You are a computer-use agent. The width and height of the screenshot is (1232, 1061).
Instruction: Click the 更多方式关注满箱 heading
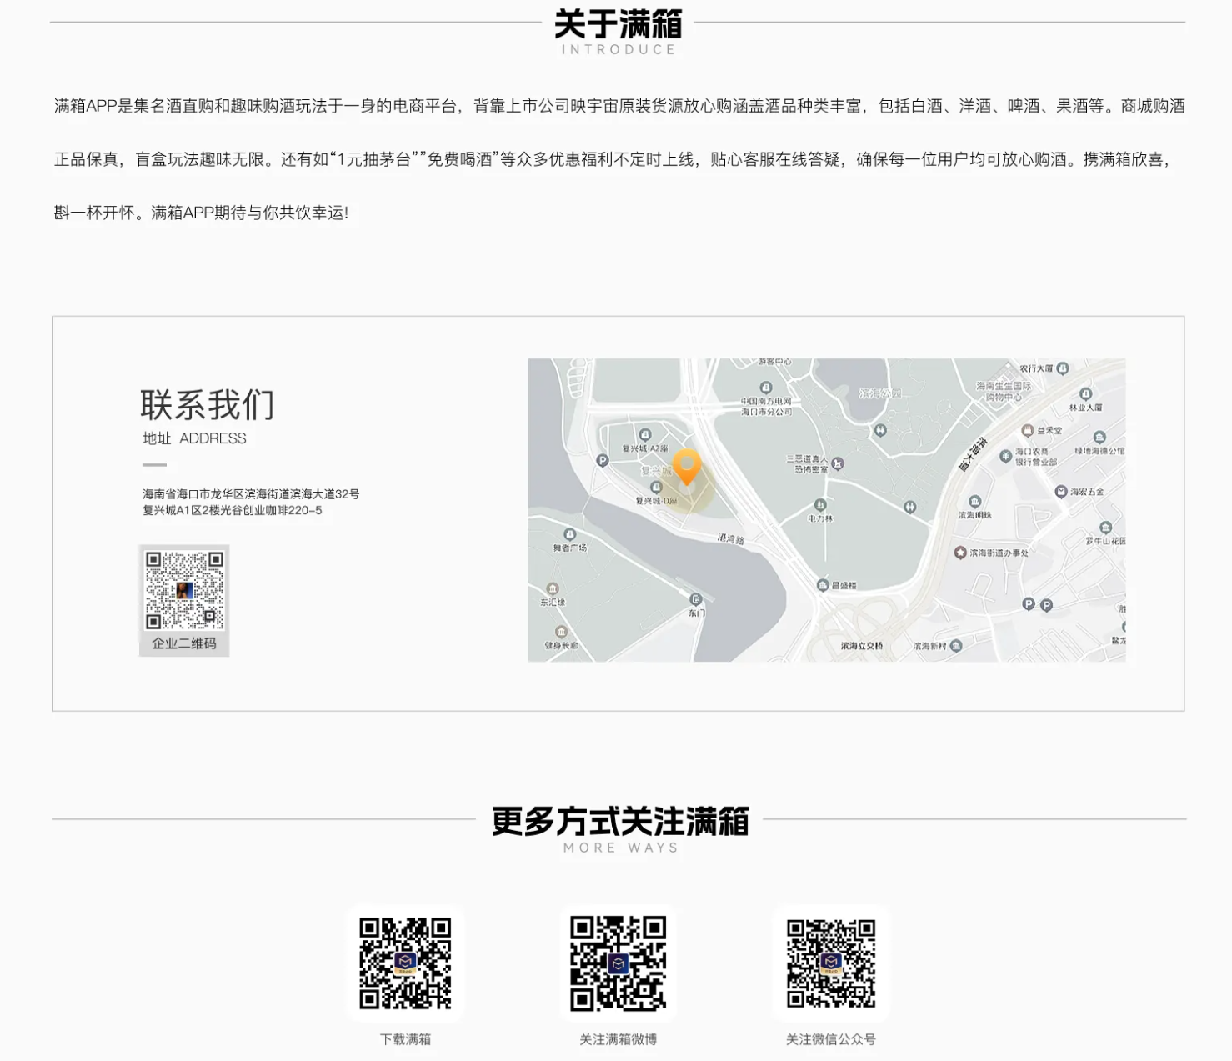click(x=620, y=822)
